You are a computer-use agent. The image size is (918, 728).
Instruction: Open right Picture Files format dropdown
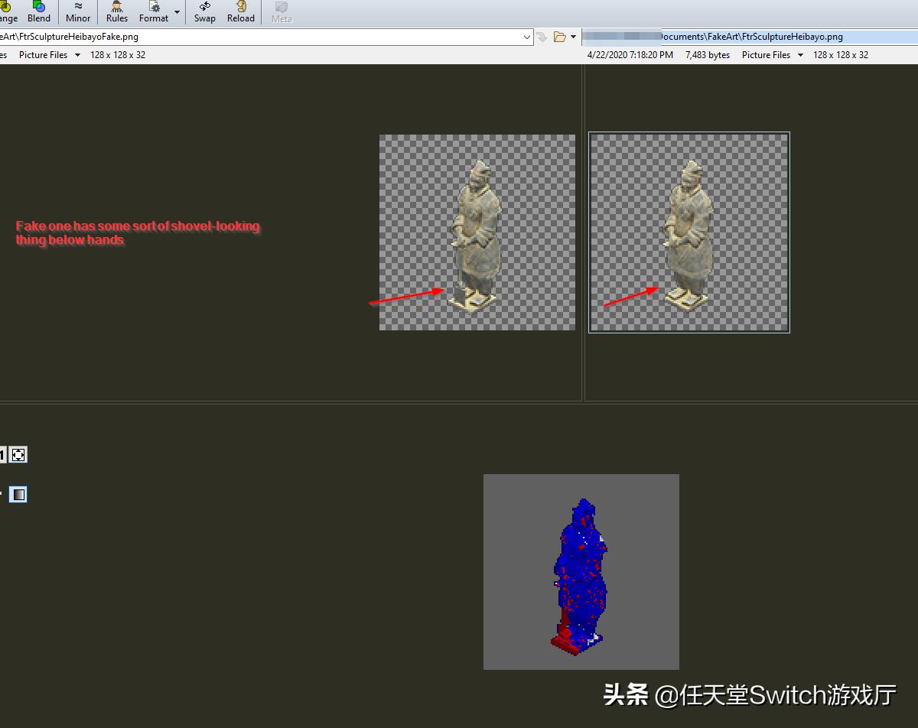(773, 55)
